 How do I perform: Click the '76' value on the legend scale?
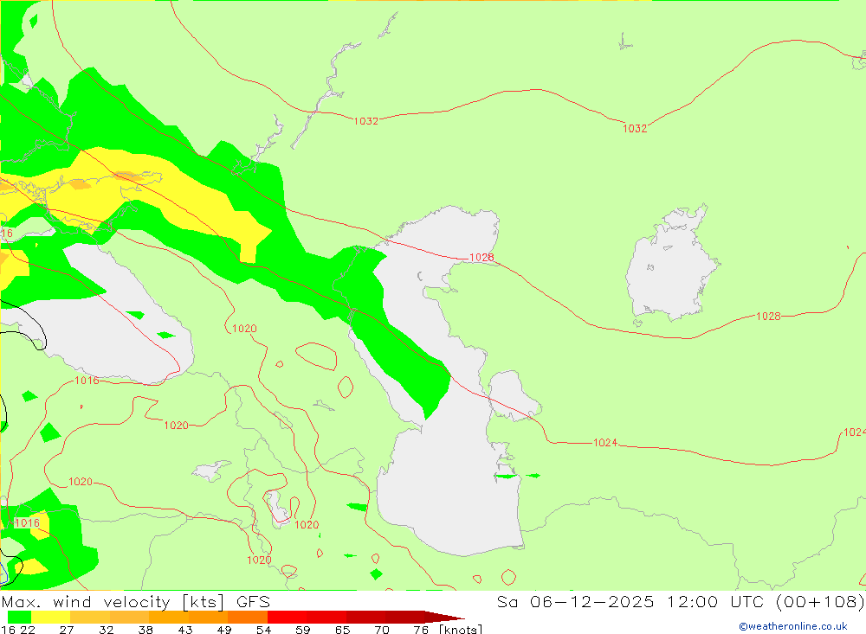point(421,630)
